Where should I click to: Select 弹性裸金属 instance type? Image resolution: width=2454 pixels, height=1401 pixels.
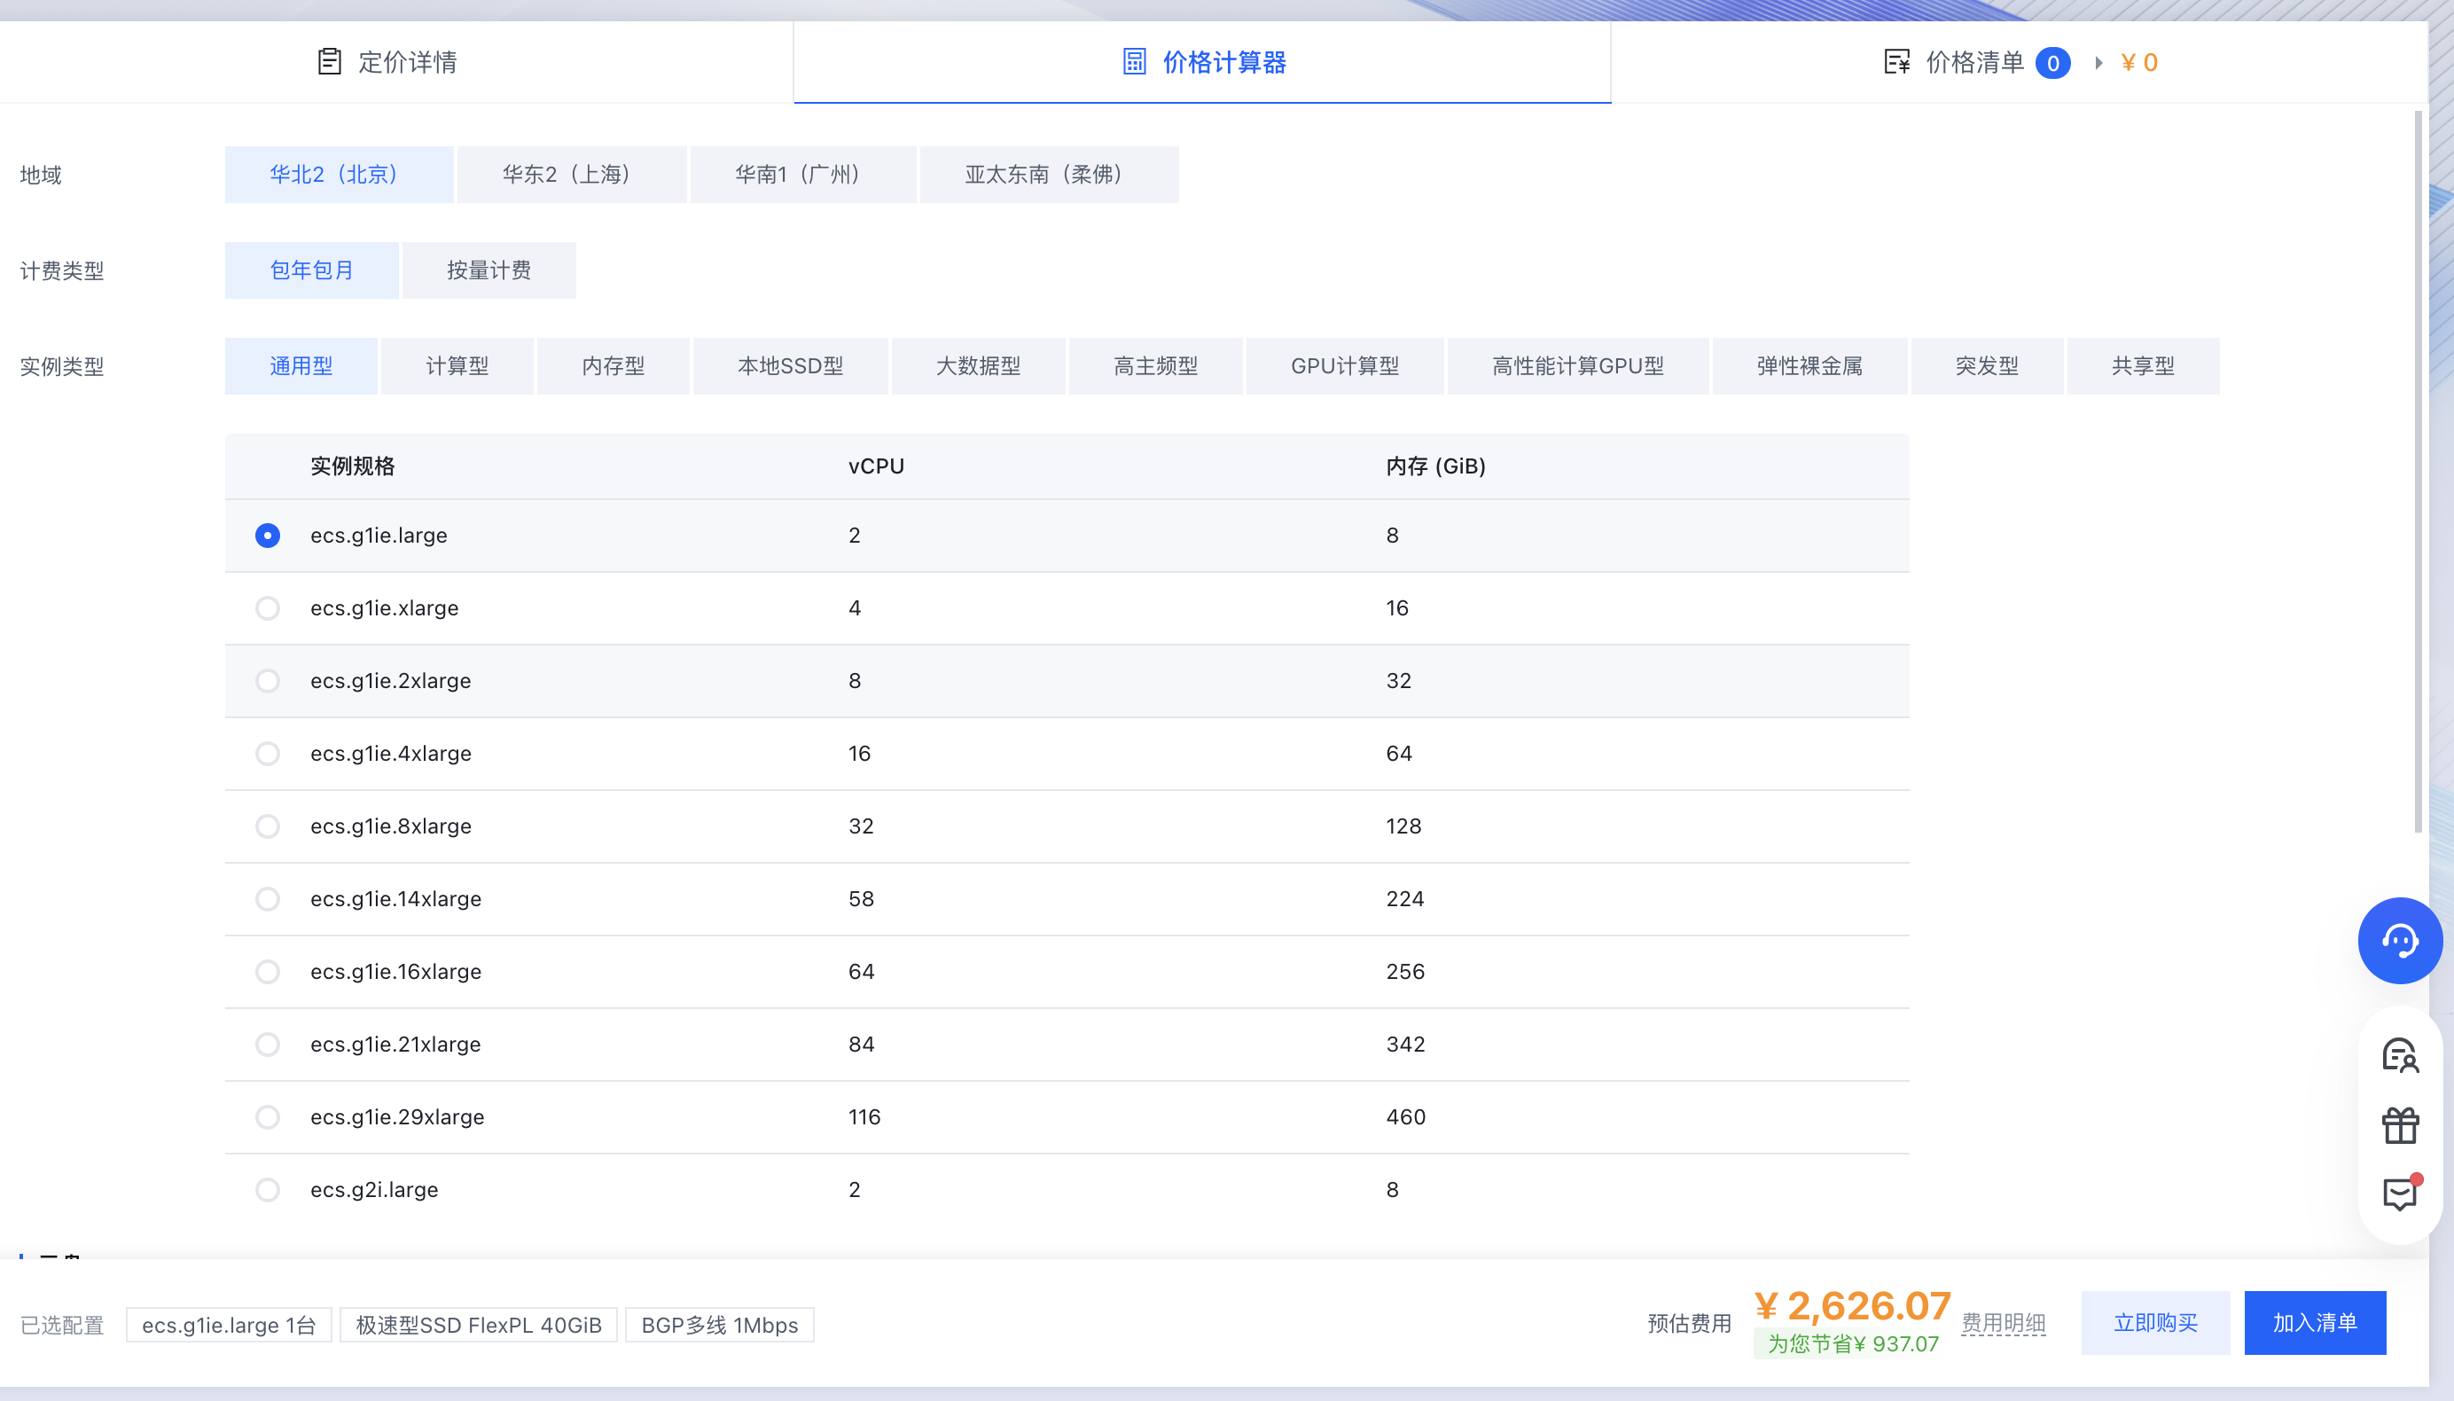(x=1809, y=365)
